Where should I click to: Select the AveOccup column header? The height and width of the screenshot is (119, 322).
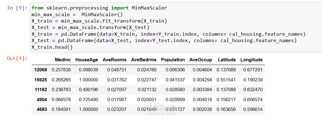point(201,60)
